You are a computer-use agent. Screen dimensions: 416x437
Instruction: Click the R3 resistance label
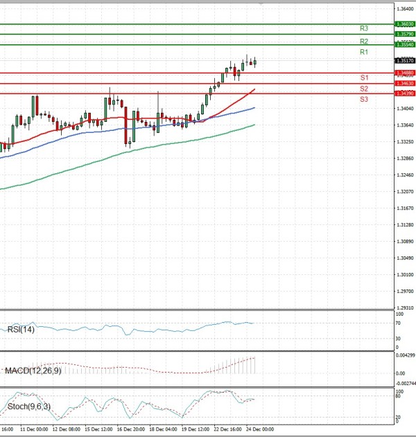coord(364,28)
